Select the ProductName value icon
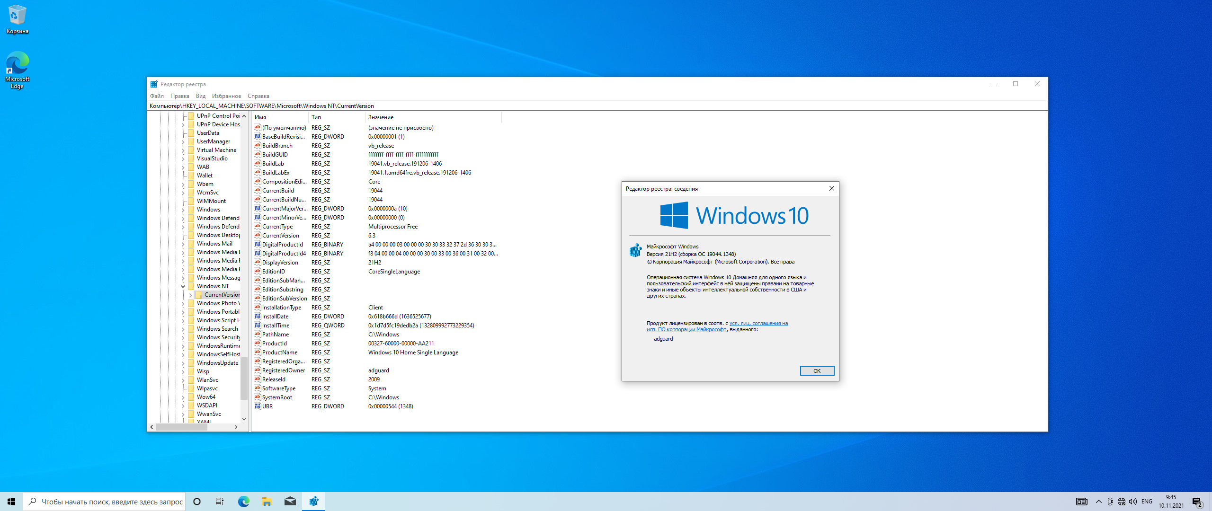The width and height of the screenshot is (1212, 511). point(258,352)
